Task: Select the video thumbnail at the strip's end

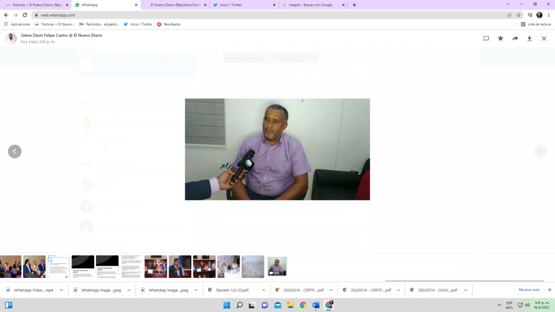Action: 277,266
